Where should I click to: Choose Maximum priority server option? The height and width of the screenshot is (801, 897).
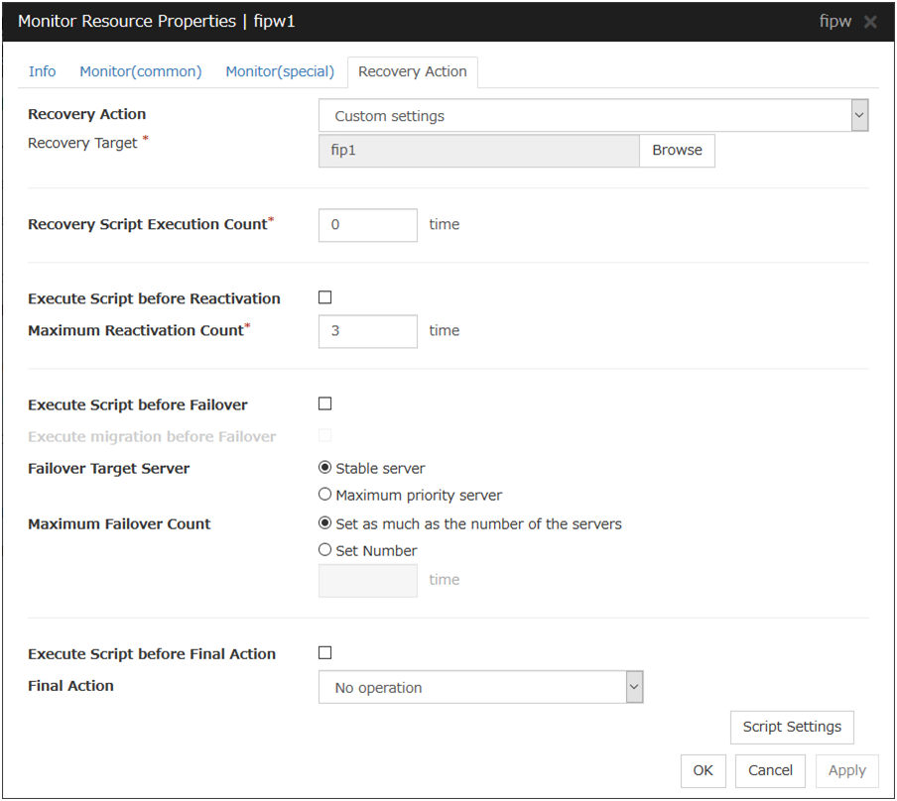(x=324, y=495)
